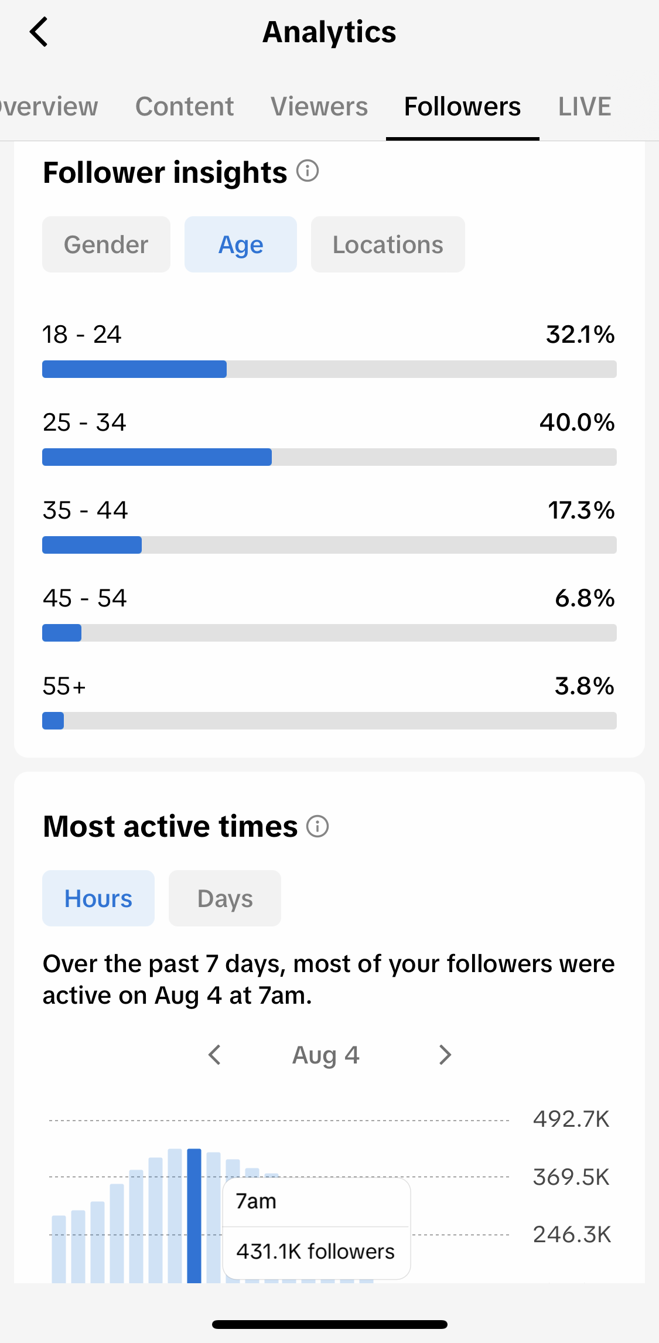Go to next day with right chevron
659x1343 pixels.
(445, 1055)
